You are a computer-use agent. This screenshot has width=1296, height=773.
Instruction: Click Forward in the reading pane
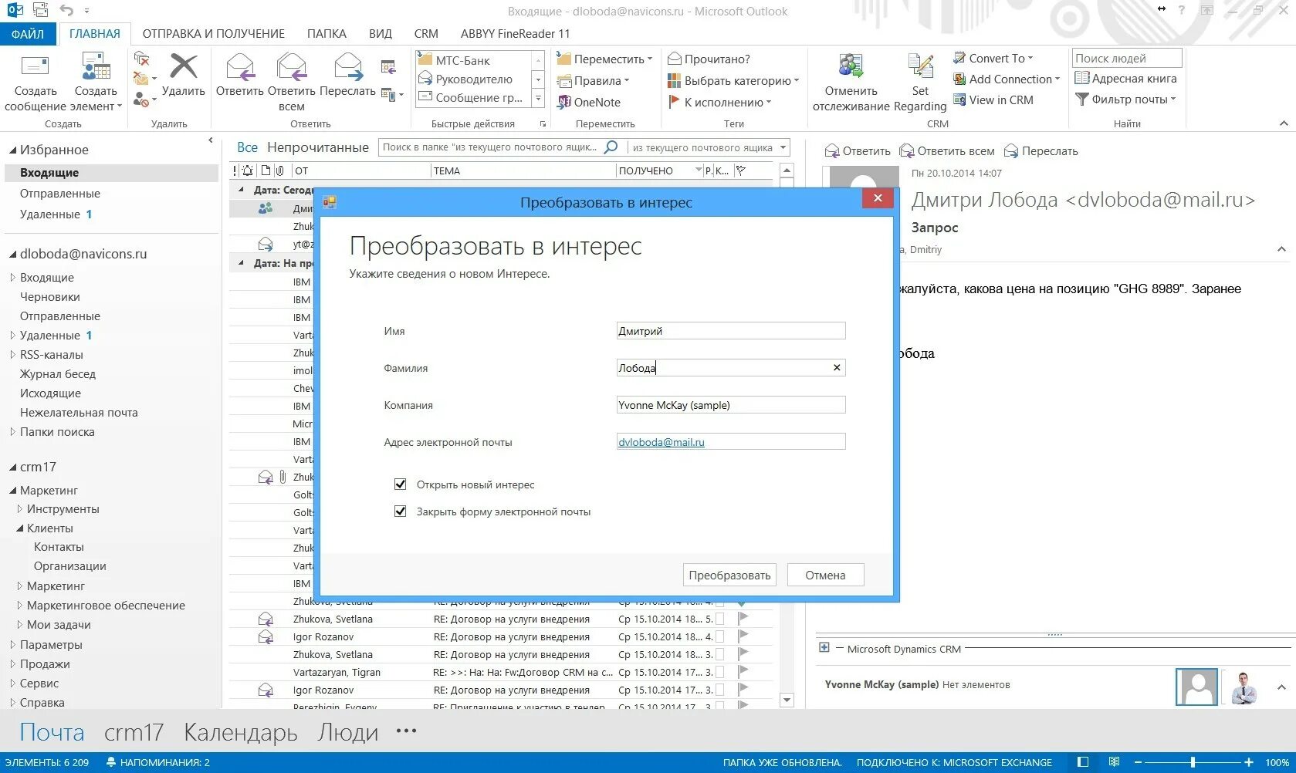[1041, 151]
